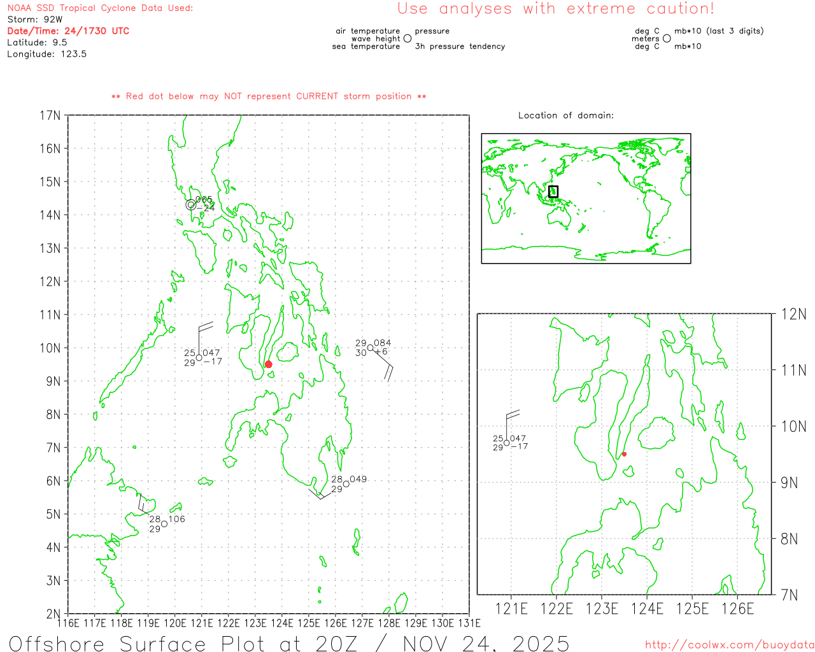Open the coolwx.com/buoydata link
This screenshot has height=652, width=815.
730,644
